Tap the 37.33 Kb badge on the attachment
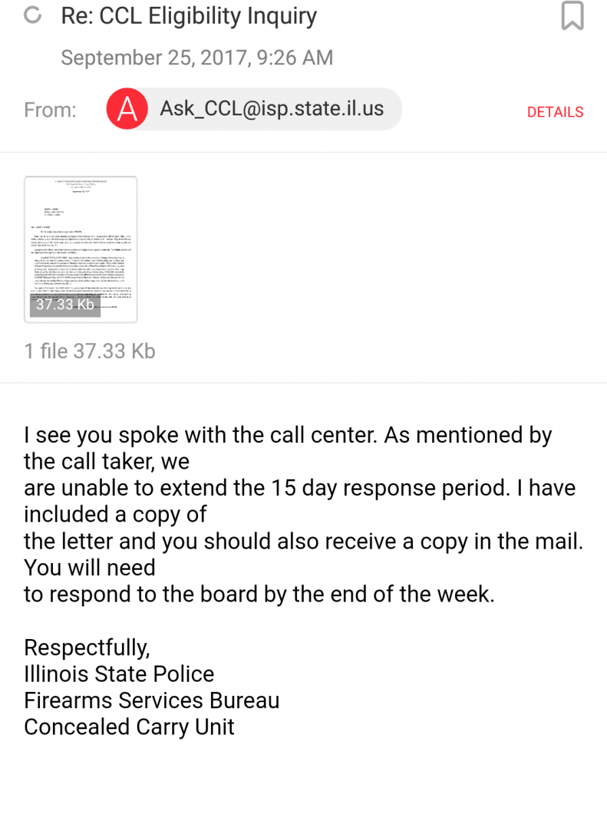This screenshot has width=607, height=814. coord(65,305)
